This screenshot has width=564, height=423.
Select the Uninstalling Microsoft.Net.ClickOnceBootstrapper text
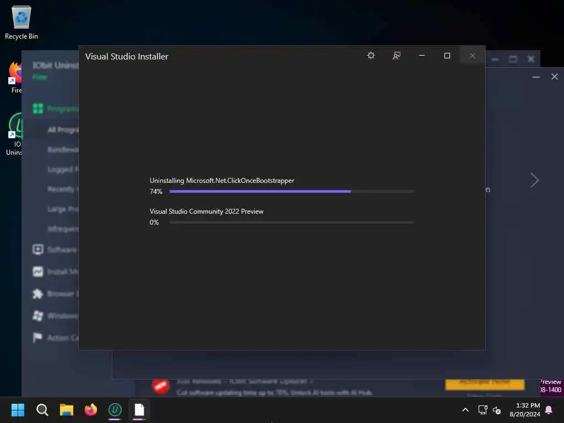(222, 181)
